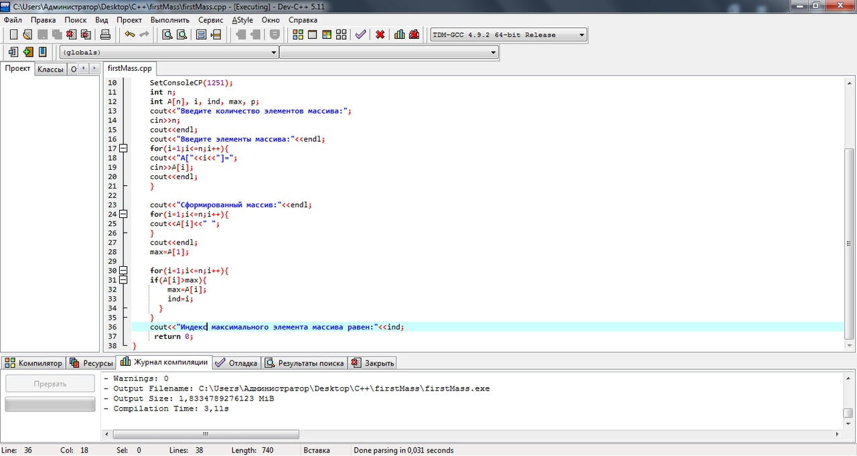This screenshot has width=857, height=456.
Task: Click the Goto Line icon
Action: click(216, 35)
